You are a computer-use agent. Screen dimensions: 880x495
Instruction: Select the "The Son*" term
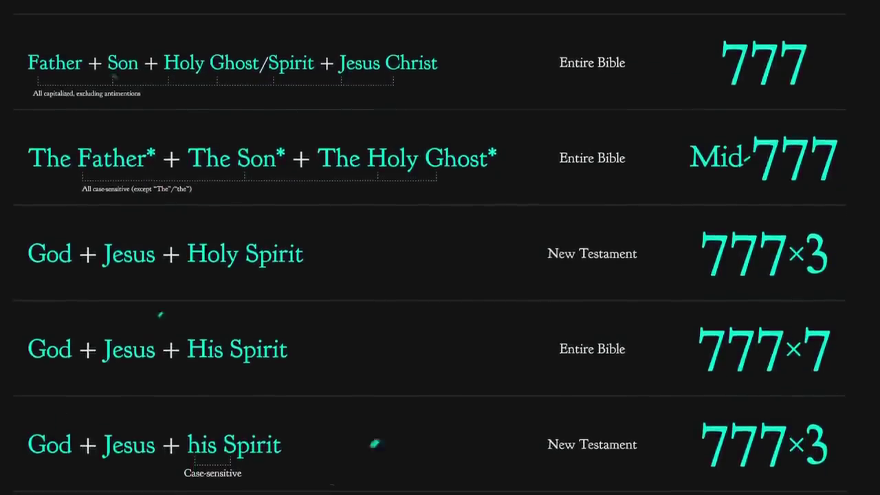point(236,159)
